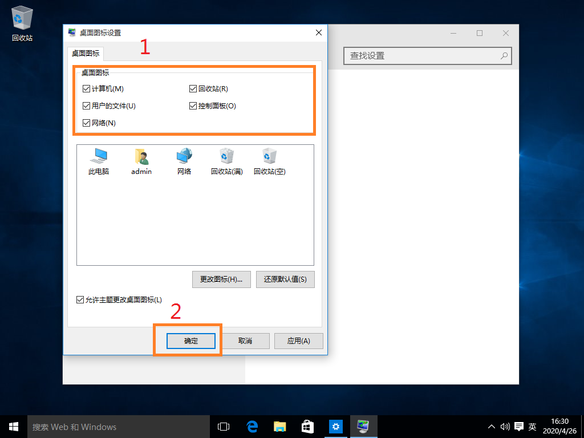Toggle 允许主题更改桌面图标(L)

pos(80,299)
